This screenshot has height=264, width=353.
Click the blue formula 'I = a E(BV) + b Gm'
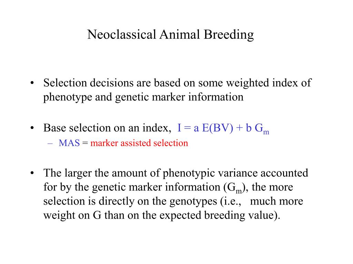coord(223,129)
